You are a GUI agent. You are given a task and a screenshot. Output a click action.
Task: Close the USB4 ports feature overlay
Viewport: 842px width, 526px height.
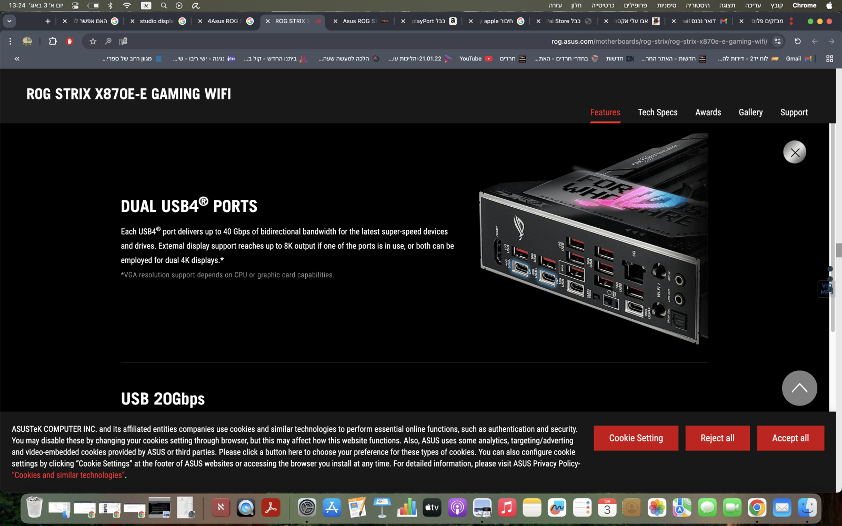pos(795,153)
